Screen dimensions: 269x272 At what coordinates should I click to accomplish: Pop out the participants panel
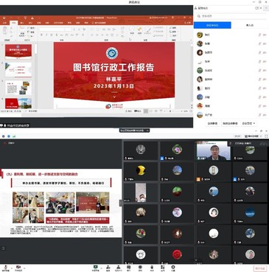pyautogui.click(x=257, y=8)
